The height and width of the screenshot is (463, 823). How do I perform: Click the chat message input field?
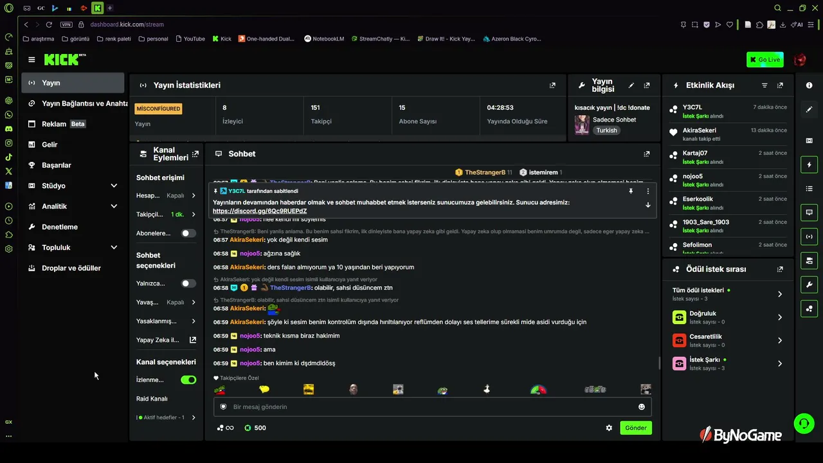pos(432,406)
